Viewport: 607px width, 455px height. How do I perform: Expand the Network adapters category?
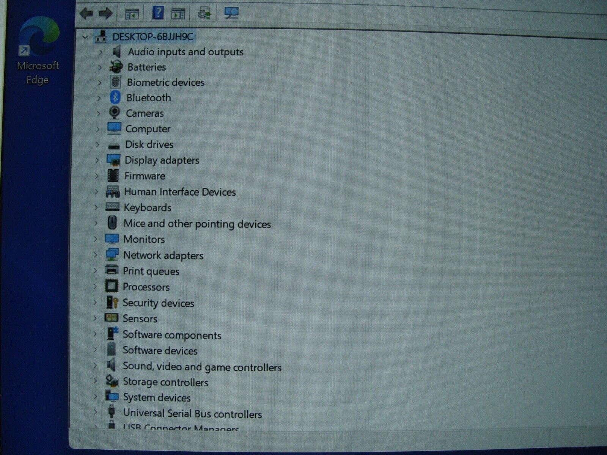click(x=96, y=255)
